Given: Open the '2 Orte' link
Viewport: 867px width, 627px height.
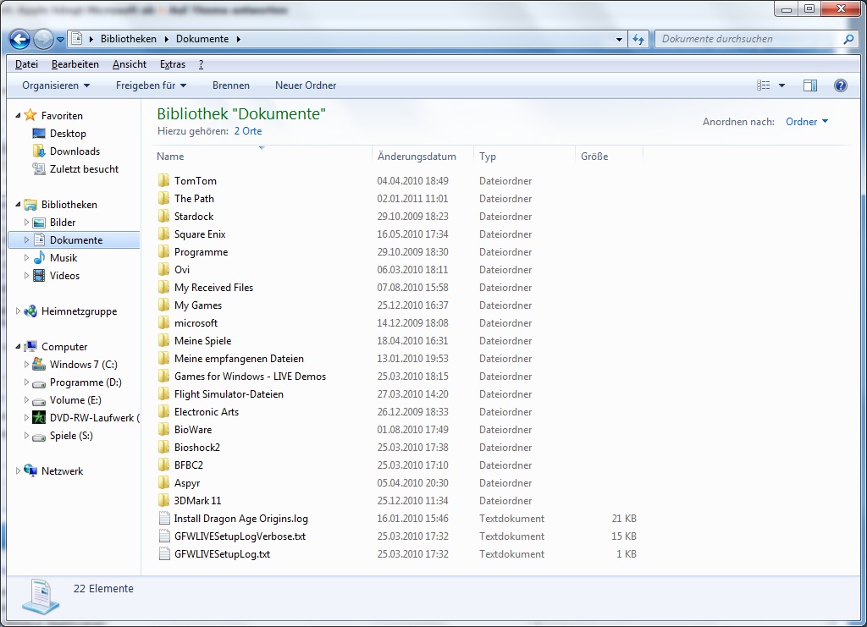Looking at the screenshot, I should pyautogui.click(x=248, y=131).
